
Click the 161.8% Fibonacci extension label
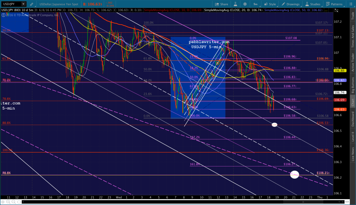pos(195,164)
